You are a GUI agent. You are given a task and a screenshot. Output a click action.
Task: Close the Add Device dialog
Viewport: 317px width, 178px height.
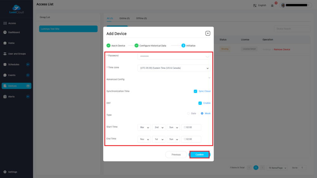(x=208, y=33)
